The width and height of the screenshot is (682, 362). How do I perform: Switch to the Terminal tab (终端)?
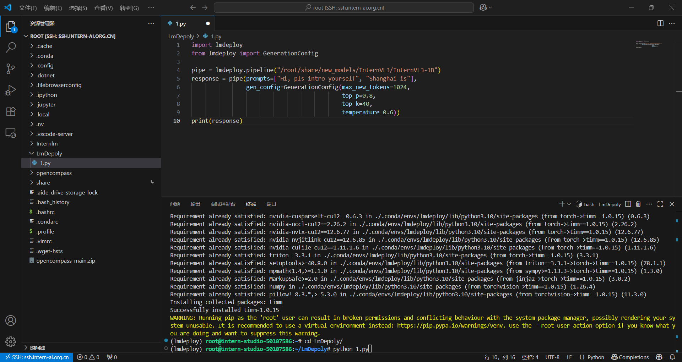(251, 204)
